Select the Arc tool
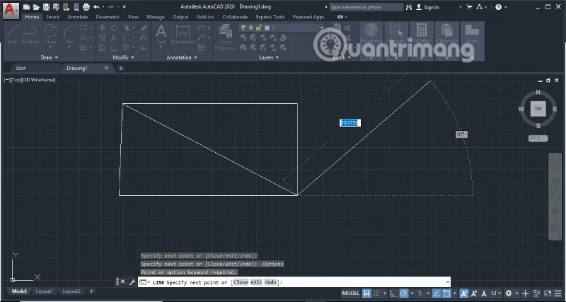Screen dimensions: 566x302 69,35
